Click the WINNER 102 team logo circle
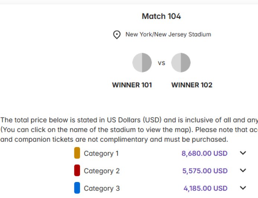The image size is (258, 198). [x=181, y=63]
